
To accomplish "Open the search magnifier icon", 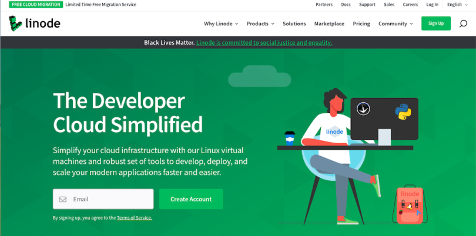I will point(463,23).
